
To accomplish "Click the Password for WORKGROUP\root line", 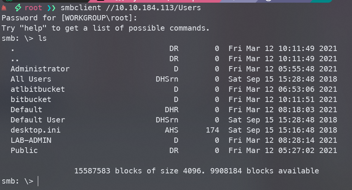I will [x=69, y=18].
